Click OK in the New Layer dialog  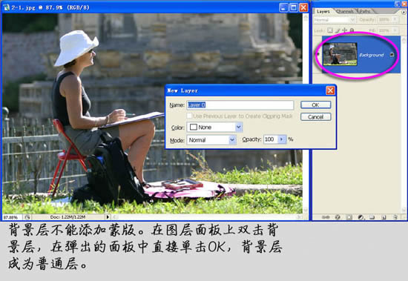315,105
